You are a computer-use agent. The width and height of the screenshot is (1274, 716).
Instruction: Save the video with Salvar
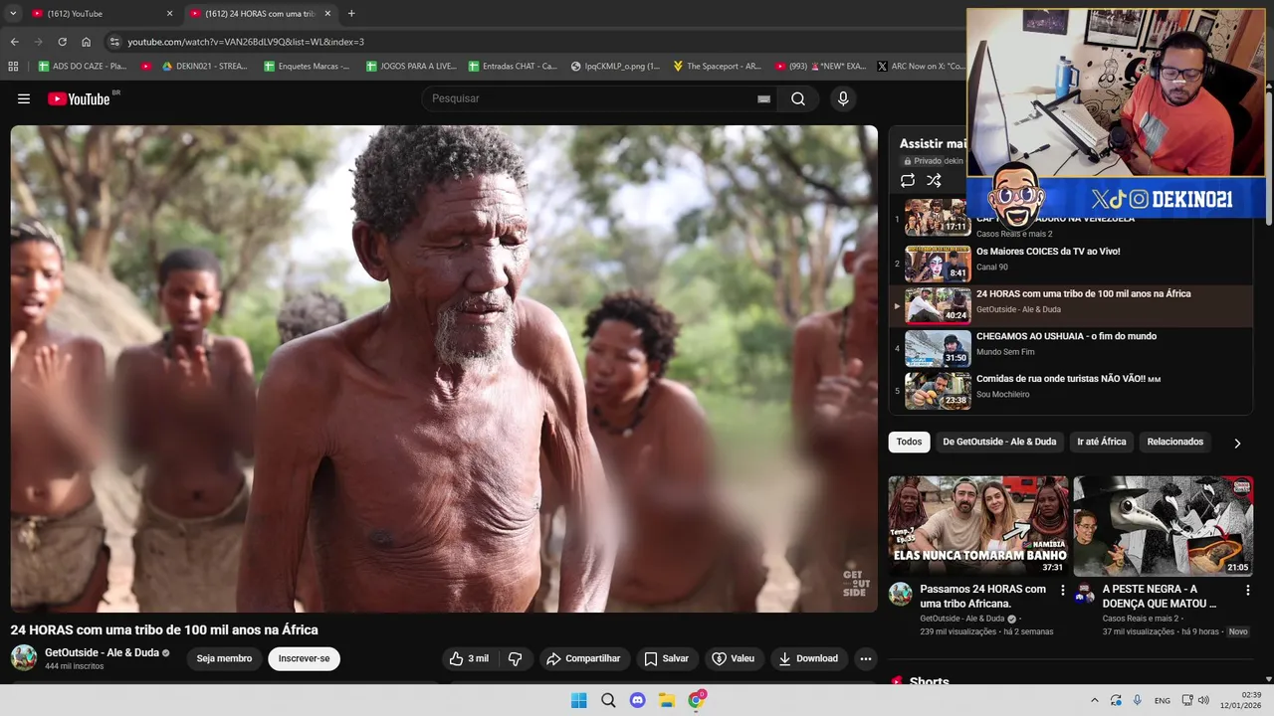[x=666, y=658]
